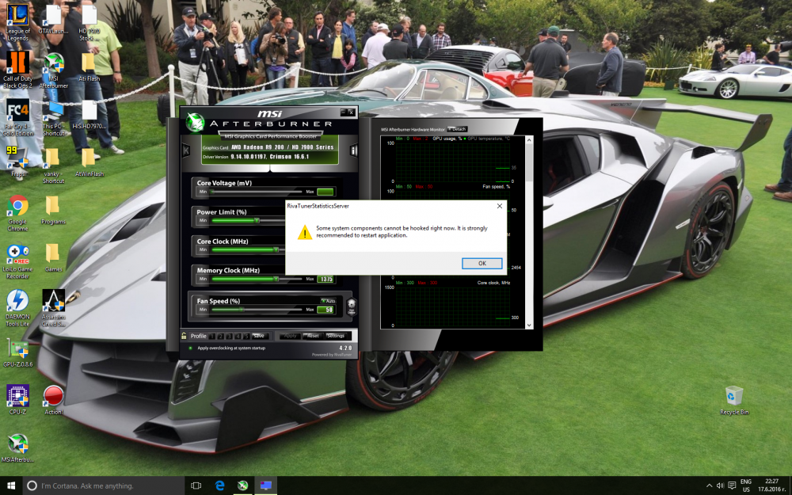The width and height of the screenshot is (792, 495).
Task: Select Far Cry 4 Gold Edition icon
Action: (x=17, y=118)
